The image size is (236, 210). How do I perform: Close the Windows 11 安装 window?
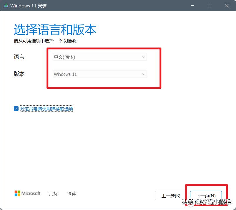point(227,6)
